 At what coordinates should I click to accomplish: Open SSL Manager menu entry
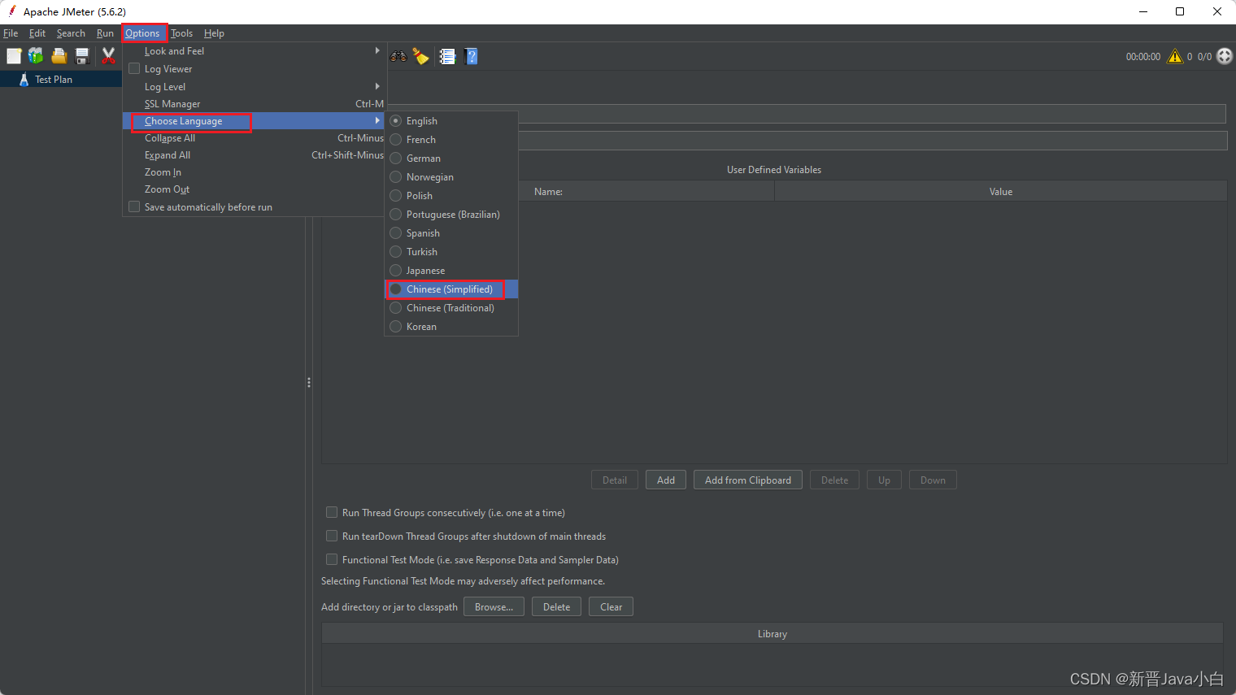click(x=255, y=104)
